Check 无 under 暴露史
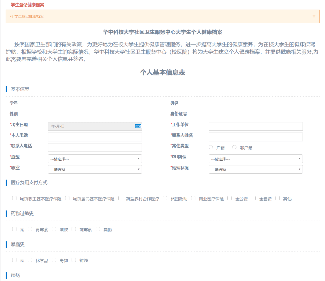325x281 pixels. pos(14,260)
